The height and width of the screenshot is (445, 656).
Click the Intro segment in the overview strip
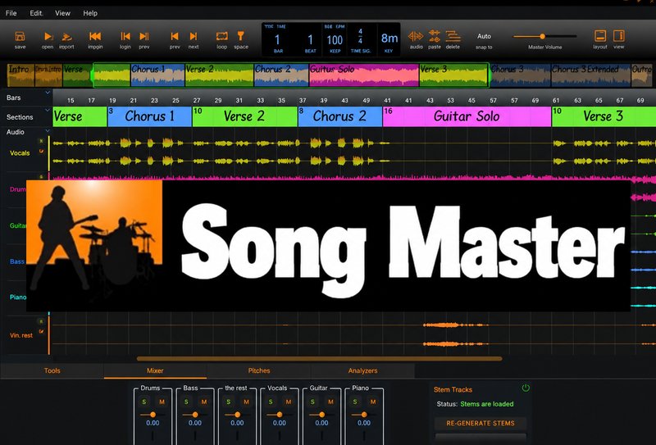tap(20, 75)
